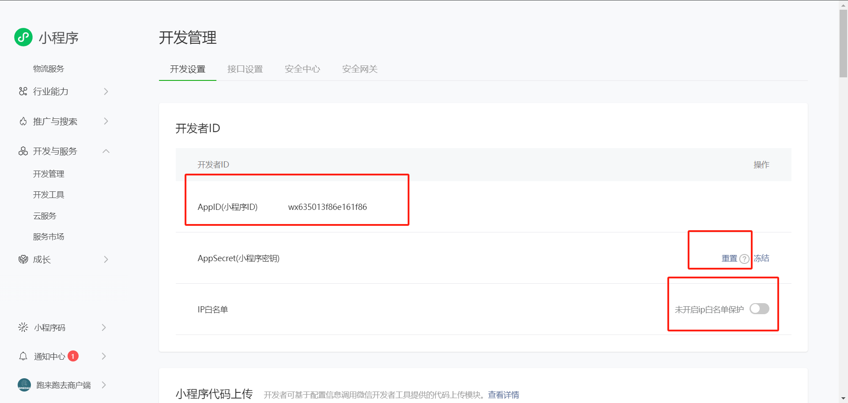Open the 查看详情 link
Image resolution: width=848 pixels, height=403 pixels.
[503, 395]
